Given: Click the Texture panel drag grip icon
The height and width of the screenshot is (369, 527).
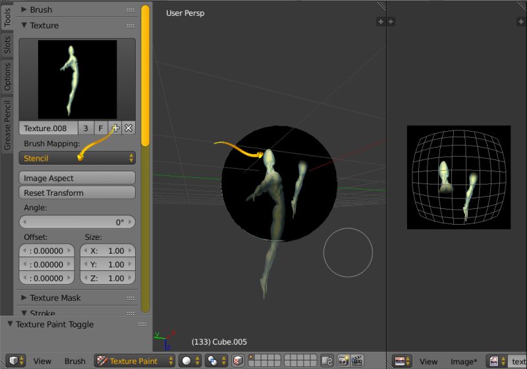Looking at the screenshot, I should [130, 26].
